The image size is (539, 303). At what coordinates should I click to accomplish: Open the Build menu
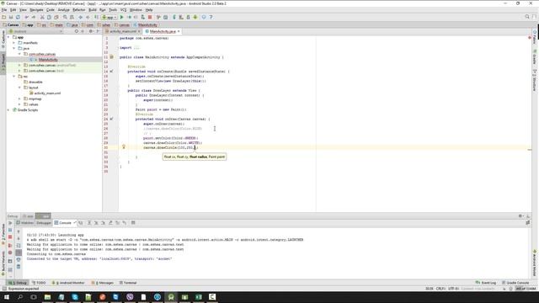(93, 10)
